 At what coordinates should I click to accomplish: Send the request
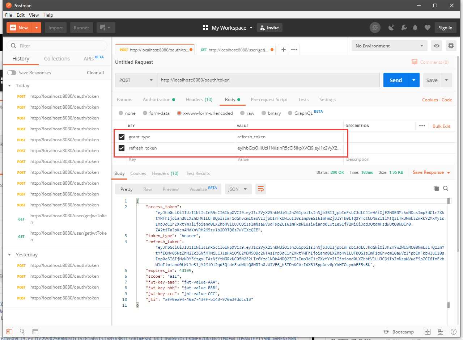click(396, 80)
